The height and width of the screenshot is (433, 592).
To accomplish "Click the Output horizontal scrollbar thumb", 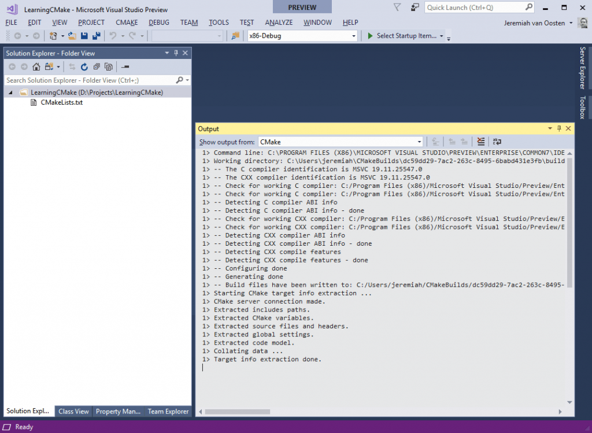I will (x=238, y=412).
